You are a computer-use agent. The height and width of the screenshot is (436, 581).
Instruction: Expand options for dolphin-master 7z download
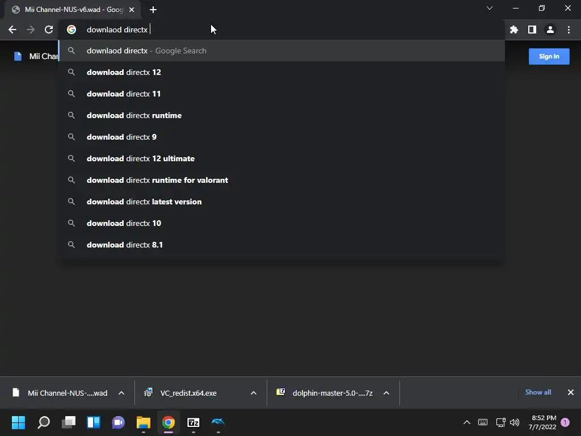(x=386, y=393)
